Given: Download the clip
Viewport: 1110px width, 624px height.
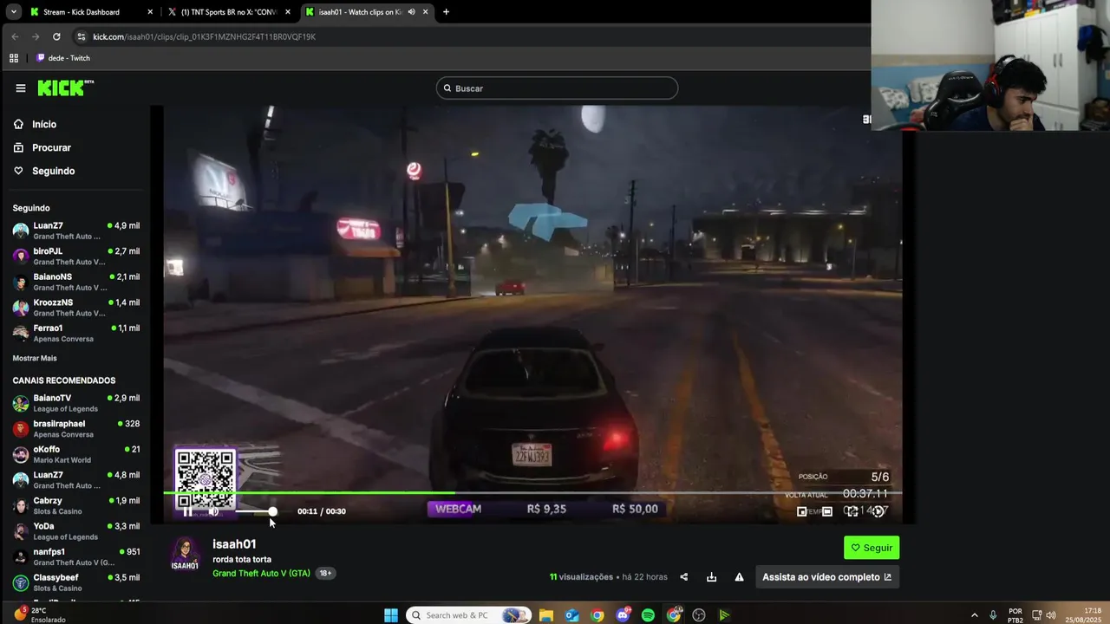Looking at the screenshot, I should [711, 577].
